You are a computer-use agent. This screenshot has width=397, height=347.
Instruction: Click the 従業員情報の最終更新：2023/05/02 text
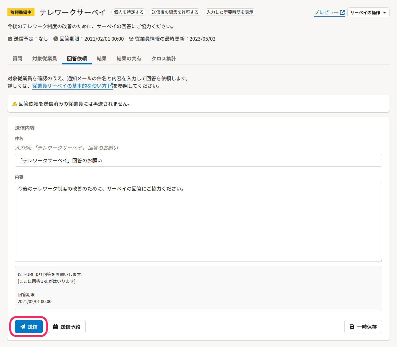175,39
